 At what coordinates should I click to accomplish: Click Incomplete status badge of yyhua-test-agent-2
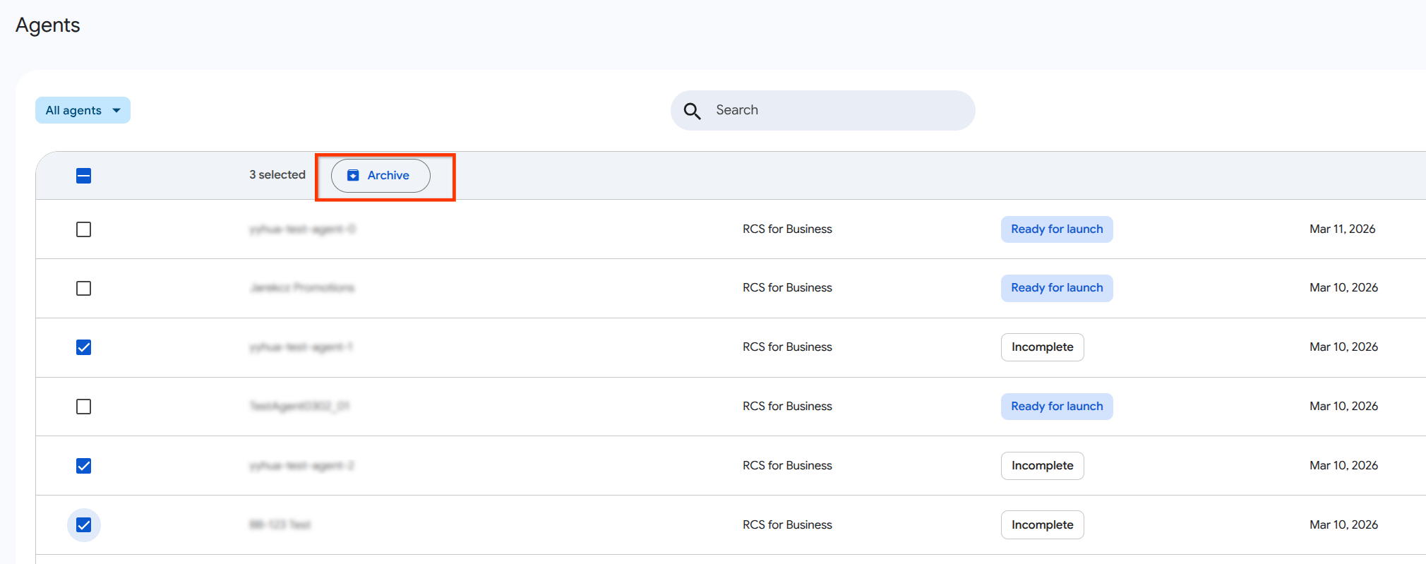pos(1042,466)
